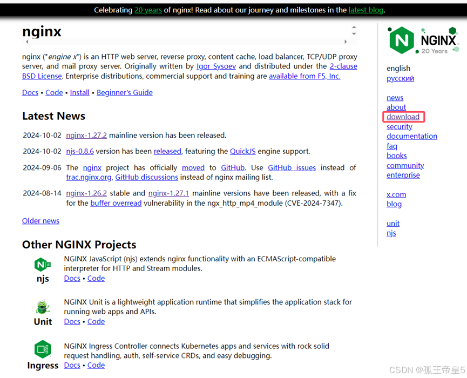467x378 pixels.
Task: Open the documentation sidebar item
Action: (412, 136)
